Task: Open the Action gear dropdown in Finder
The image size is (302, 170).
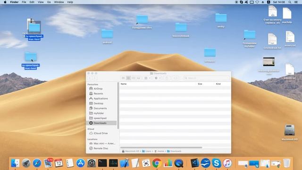Action: 158,78
